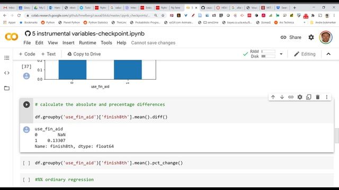339x190 pixels.
Task: Click Cannot save changes notice
Action: pyautogui.click(x=153, y=43)
